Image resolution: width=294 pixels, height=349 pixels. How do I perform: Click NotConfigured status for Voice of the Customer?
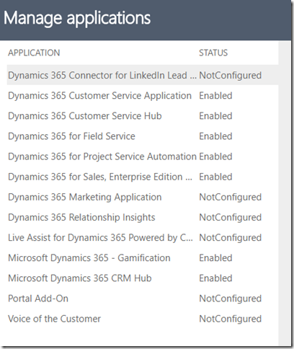[231, 319]
